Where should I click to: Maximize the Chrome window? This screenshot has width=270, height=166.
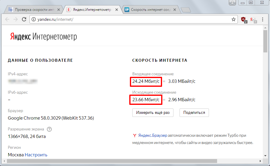(251, 2)
